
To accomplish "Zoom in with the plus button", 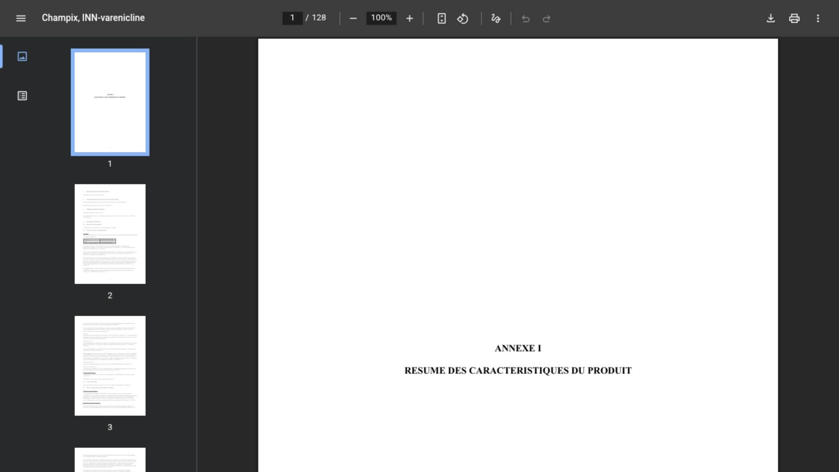I will (x=409, y=18).
